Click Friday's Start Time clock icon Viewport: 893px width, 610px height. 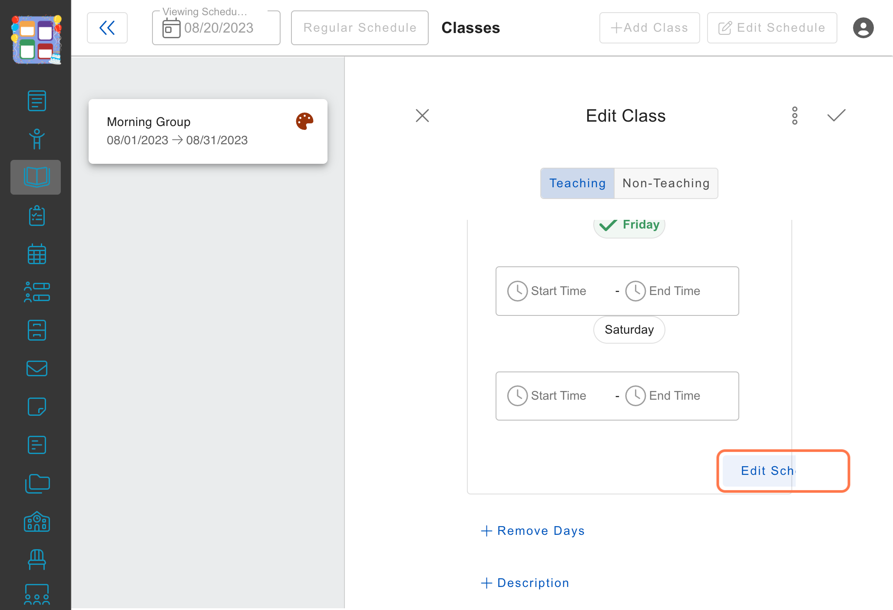[517, 291]
